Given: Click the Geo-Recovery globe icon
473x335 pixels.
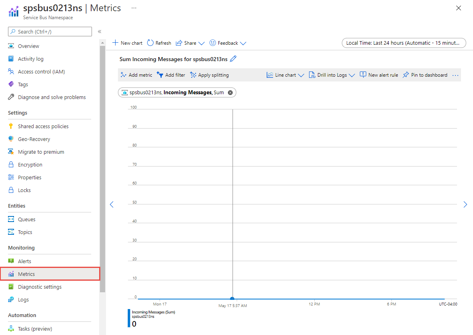Looking at the screenshot, I should 11,139.
